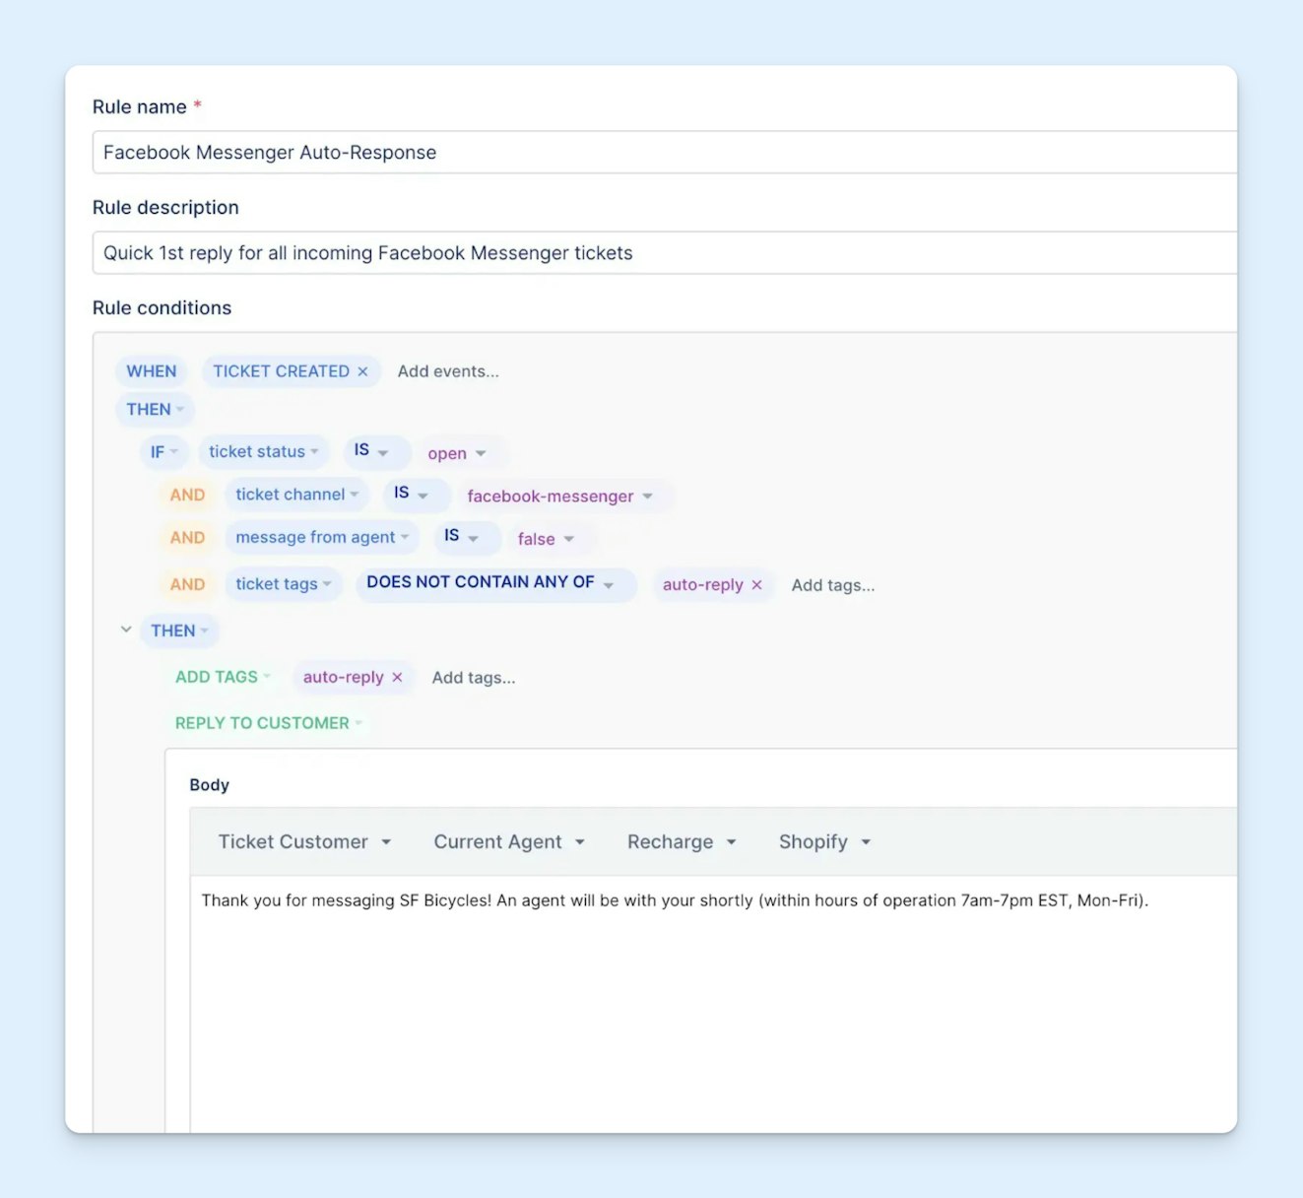This screenshot has height=1198, width=1303.
Task: Click "Add tags..." in the ADD TAGS row
Action: pos(474,677)
